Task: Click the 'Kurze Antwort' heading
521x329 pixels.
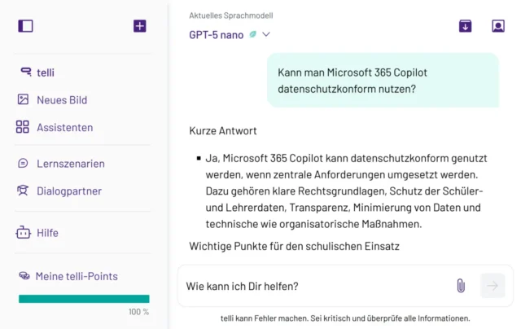Action: click(x=223, y=130)
